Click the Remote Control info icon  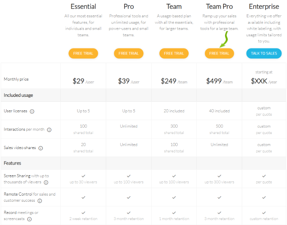40,201
